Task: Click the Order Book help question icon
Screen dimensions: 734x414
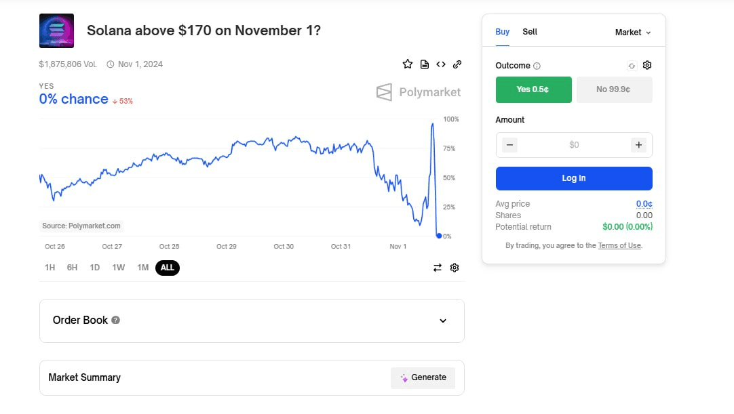Action: pos(115,320)
